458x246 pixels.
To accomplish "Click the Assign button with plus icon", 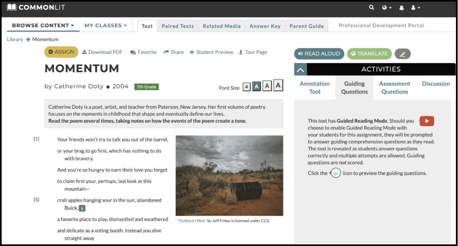I will [61, 52].
